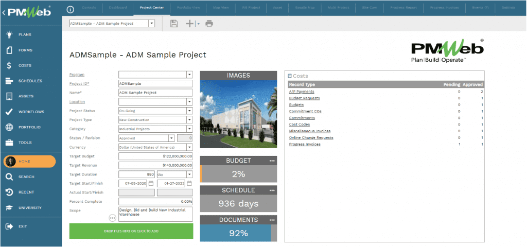Switch to the Site Cam tab

click(x=368, y=7)
